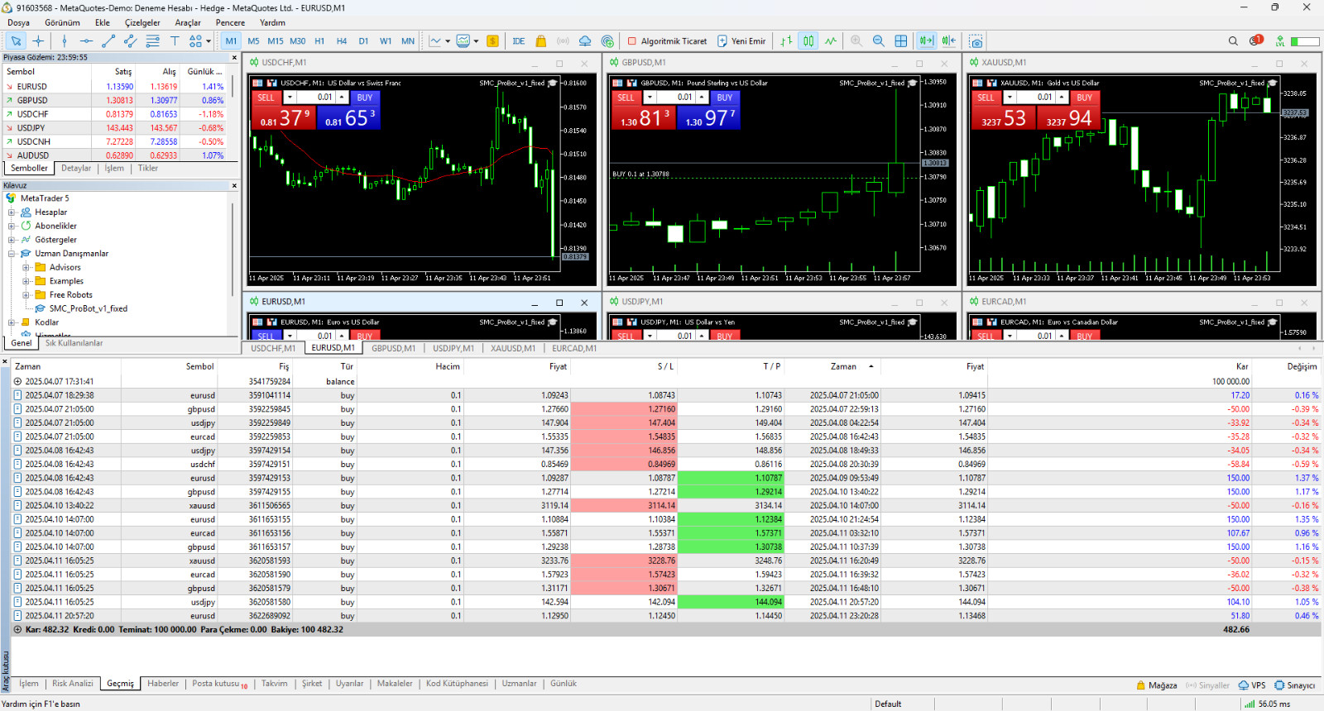Open the cloud VPS hosting icon
Viewport: 1324px width, 711px height.
585,41
